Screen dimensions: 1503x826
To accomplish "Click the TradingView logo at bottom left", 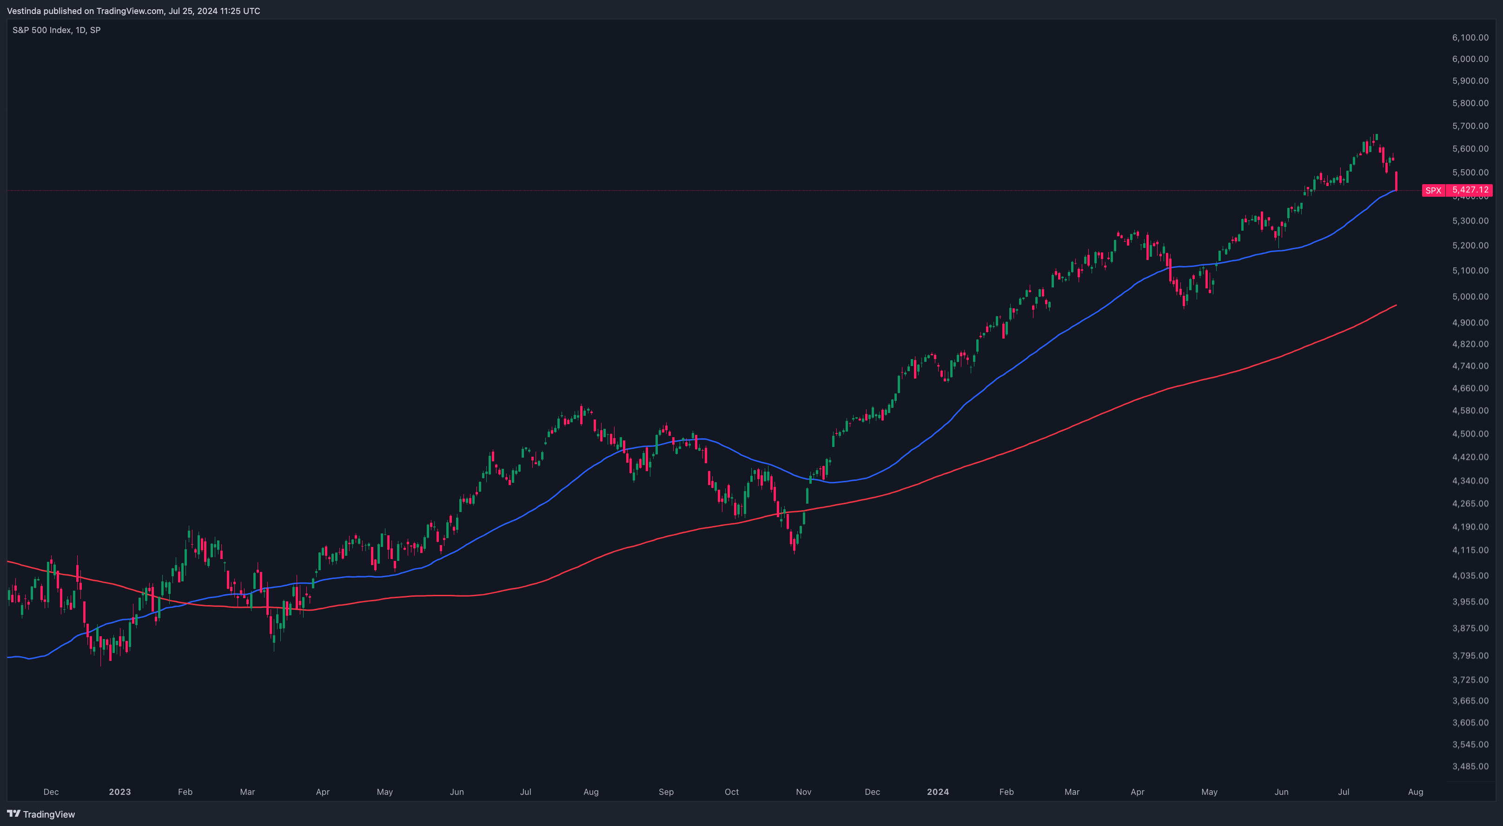I will click(x=41, y=814).
